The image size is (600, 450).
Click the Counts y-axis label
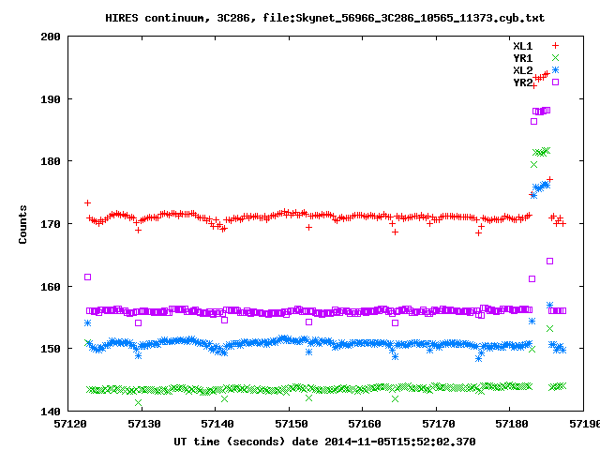(x=22, y=224)
